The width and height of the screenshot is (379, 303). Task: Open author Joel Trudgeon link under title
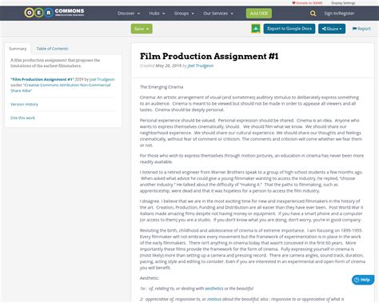coord(201,66)
